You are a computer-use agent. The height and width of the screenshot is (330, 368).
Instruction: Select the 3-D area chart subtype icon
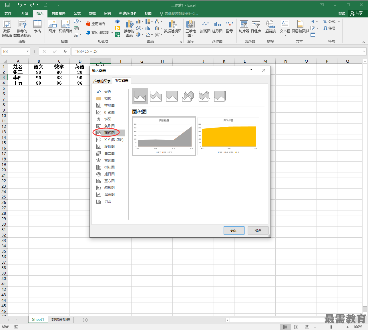tap(188, 96)
